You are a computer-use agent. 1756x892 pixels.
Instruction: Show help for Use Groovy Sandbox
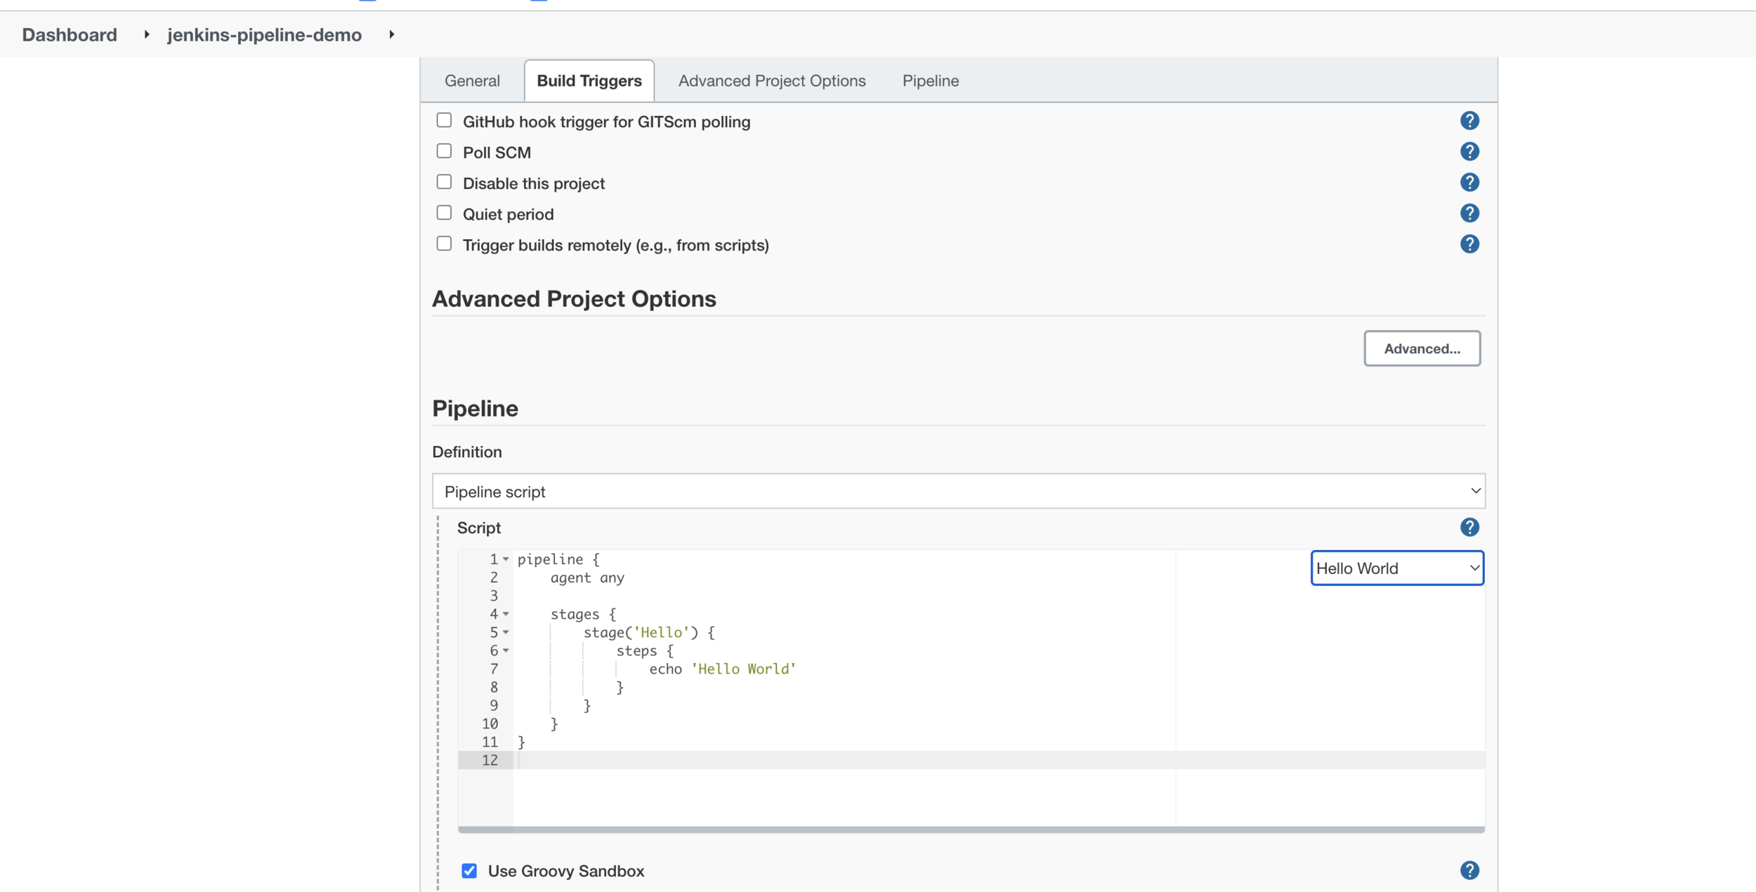pyautogui.click(x=1469, y=870)
